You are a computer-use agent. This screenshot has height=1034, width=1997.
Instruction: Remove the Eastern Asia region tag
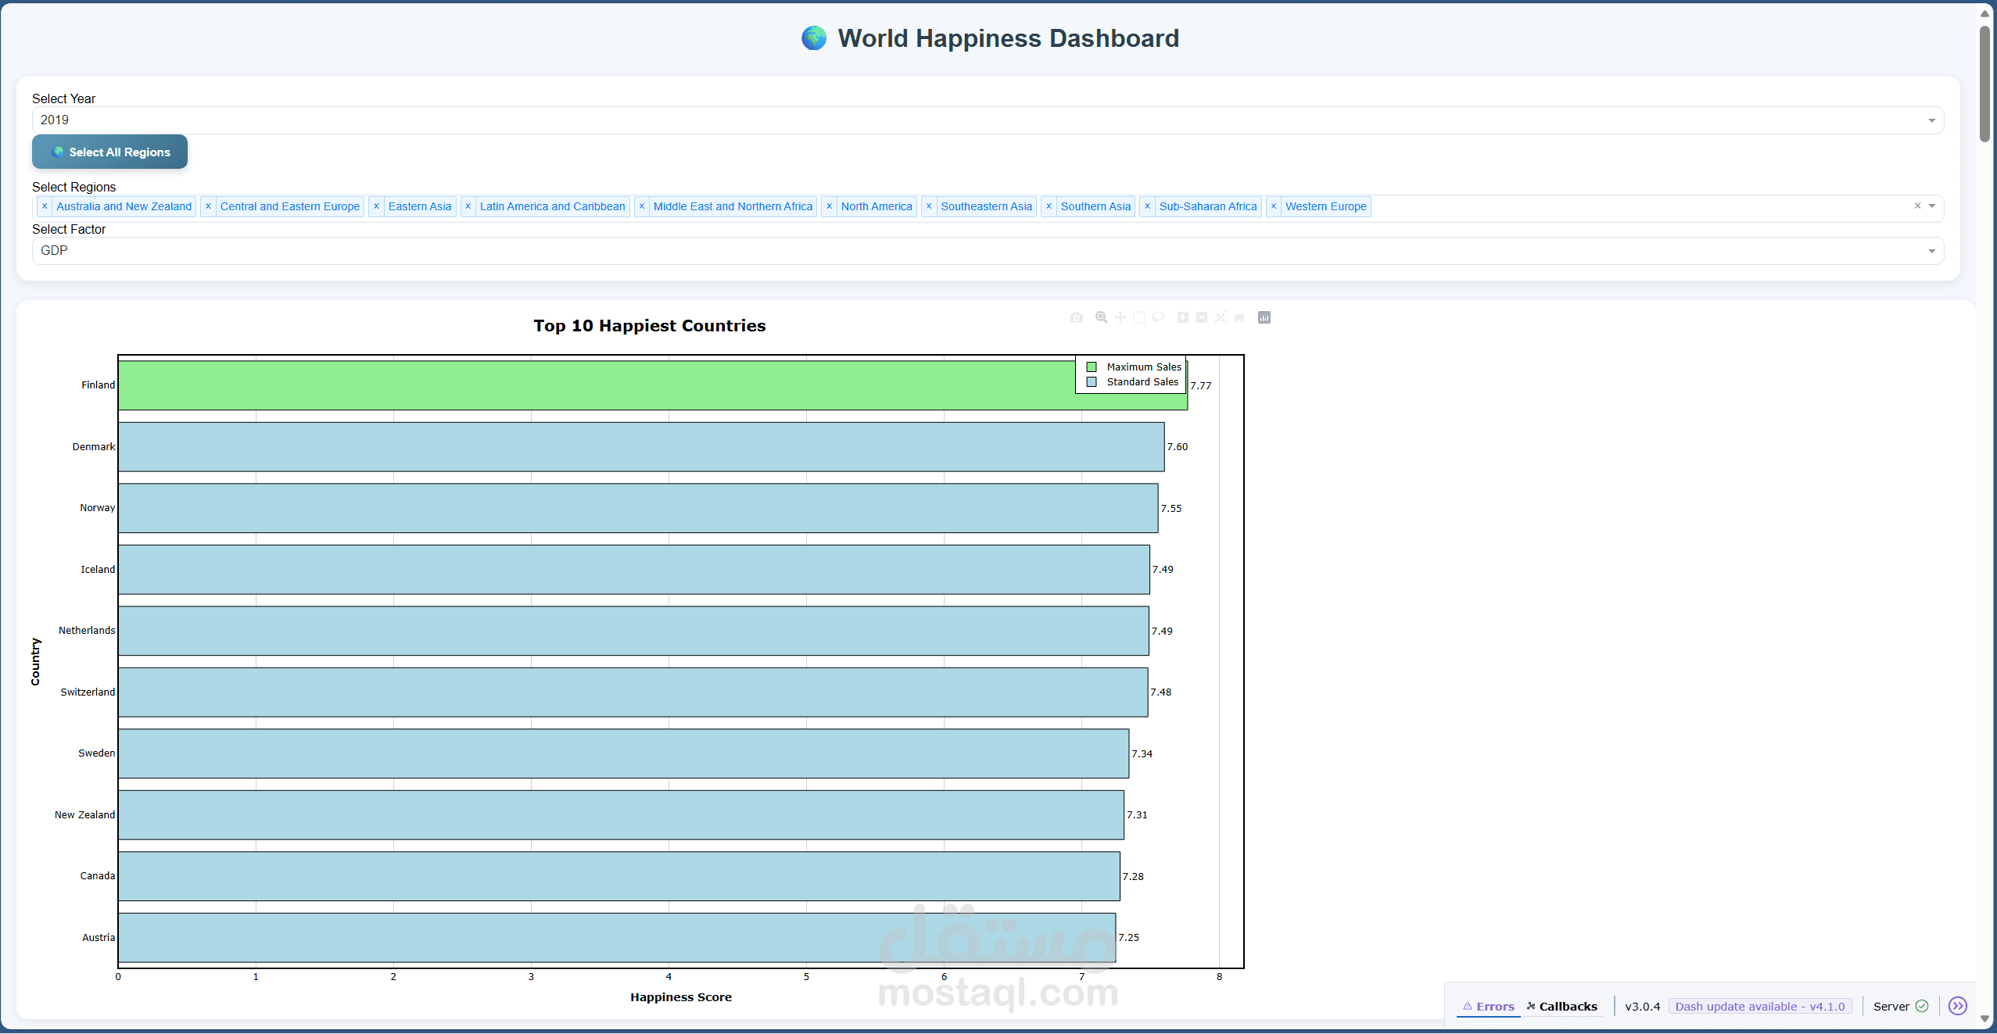click(x=376, y=206)
